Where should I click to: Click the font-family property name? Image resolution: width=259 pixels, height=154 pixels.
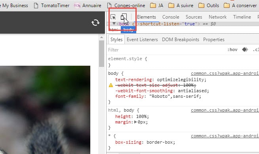(x=129, y=96)
